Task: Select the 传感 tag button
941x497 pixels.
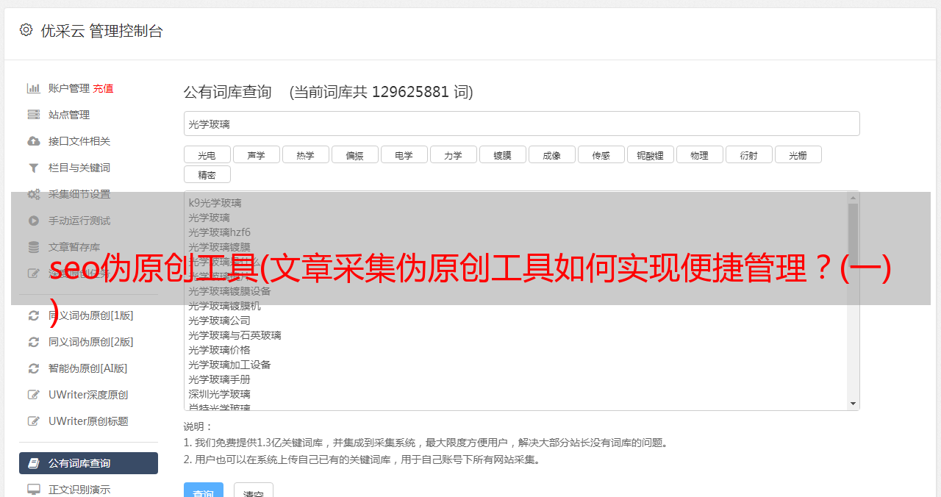Action: tap(601, 154)
